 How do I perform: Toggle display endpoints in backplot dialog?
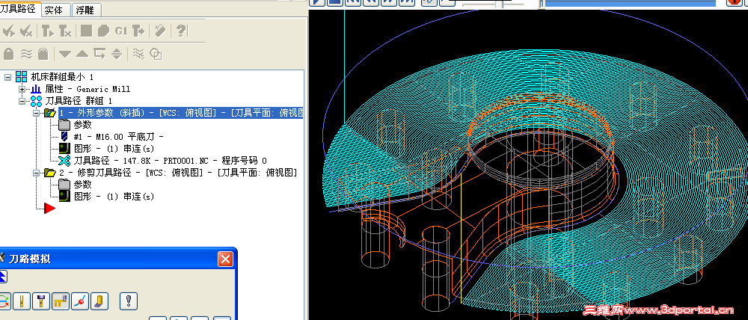[x=80, y=301]
